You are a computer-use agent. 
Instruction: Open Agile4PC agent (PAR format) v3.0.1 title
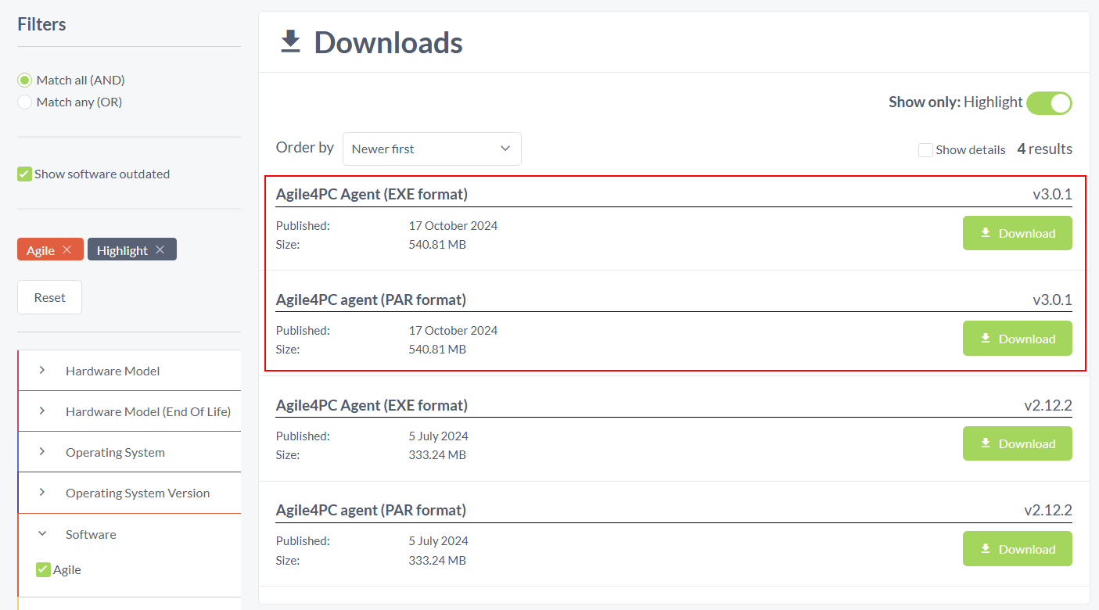click(x=371, y=300)
